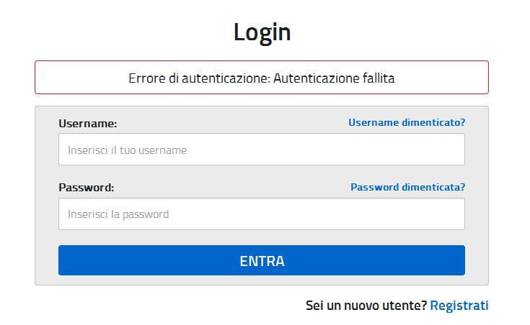This screenshot has height=325, width=530.
Task: Select the authentication error message banner
Action: pos(261,78)
